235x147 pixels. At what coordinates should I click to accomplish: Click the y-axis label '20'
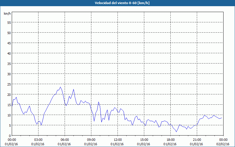[9, 94]
